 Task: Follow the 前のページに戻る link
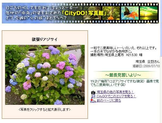109,101
